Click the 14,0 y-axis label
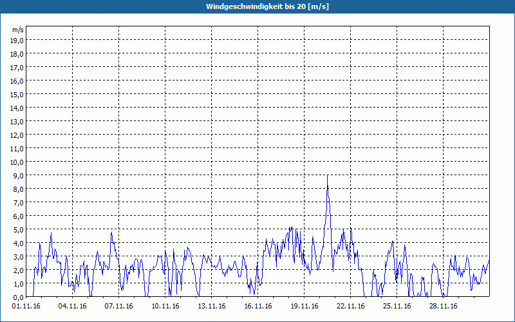 [x=17, y=108]
